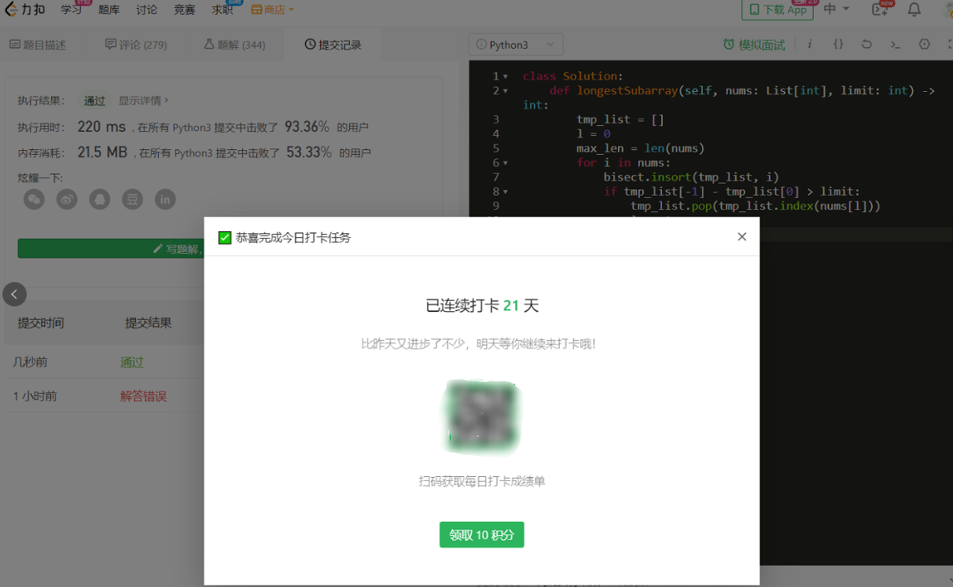Click the 通过 result badge

[94, 101]
